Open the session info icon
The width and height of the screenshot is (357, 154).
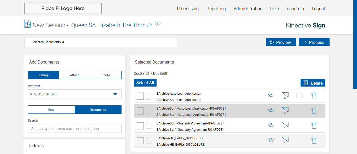pyautogui.click(x=158, y=24)
